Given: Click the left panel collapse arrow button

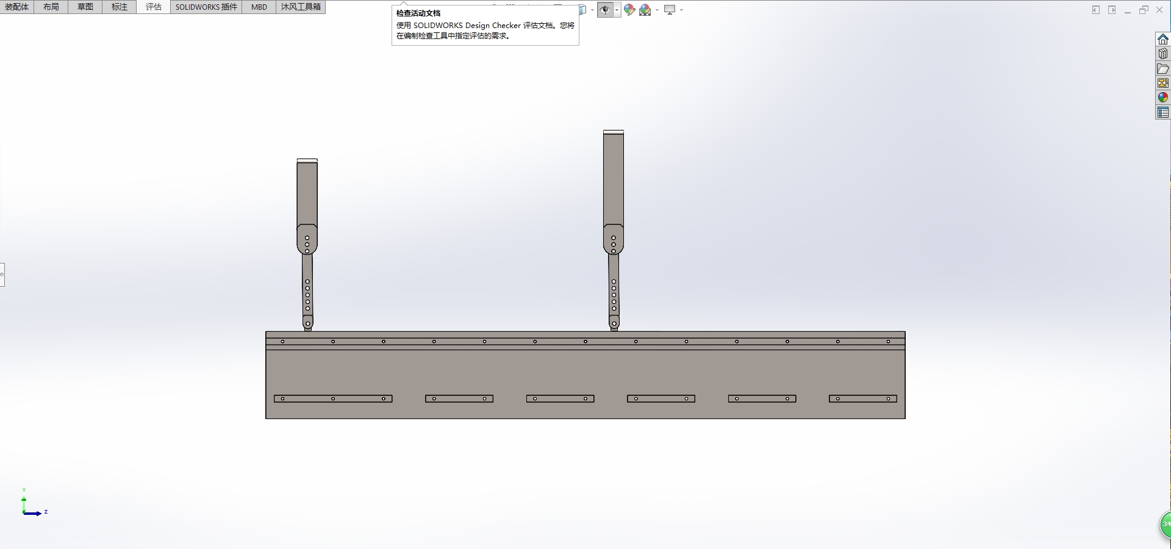Looking at the screenshot, I should [x=1096, y=10].
